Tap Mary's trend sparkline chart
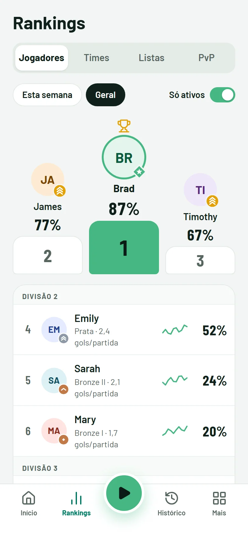 [x=175, y=431]
